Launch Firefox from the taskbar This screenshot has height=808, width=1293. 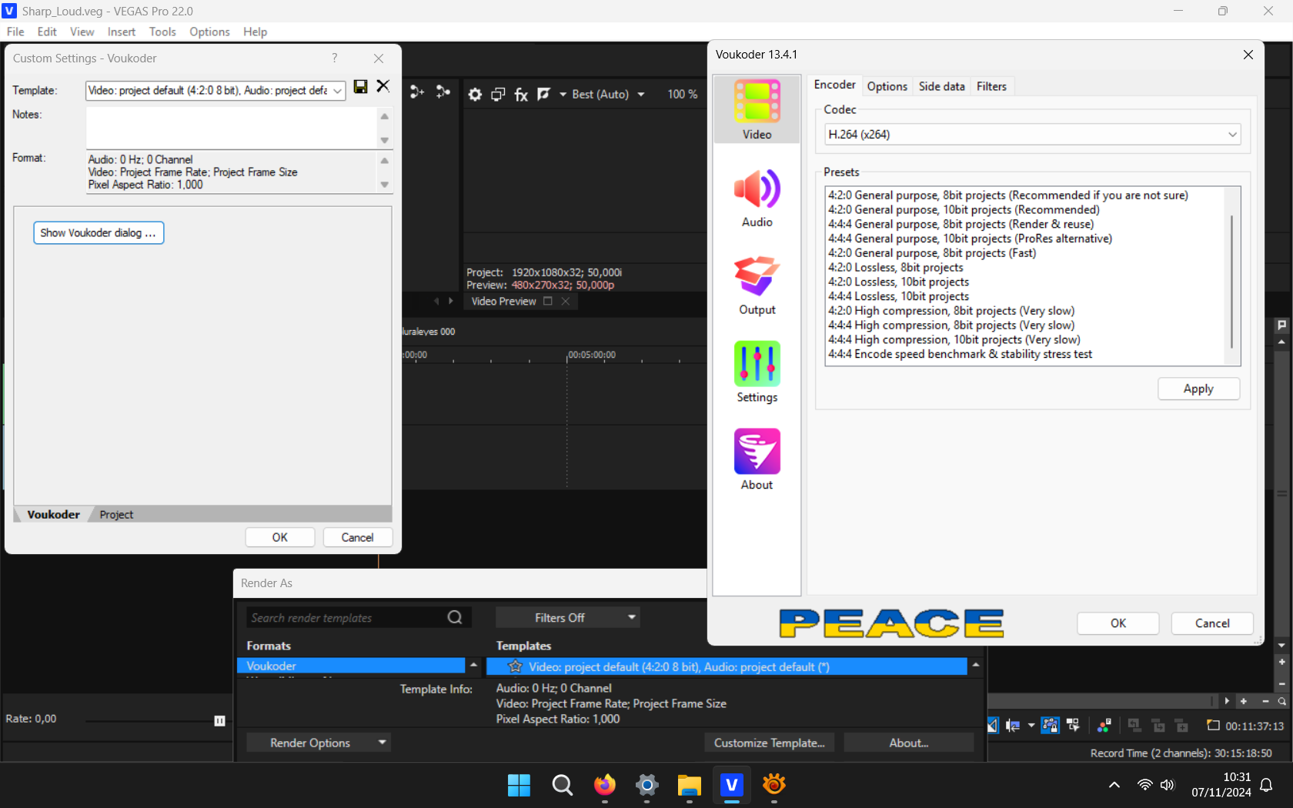605,785
